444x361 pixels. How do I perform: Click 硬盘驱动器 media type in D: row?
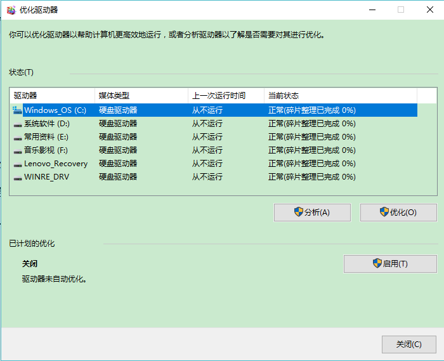118,124
